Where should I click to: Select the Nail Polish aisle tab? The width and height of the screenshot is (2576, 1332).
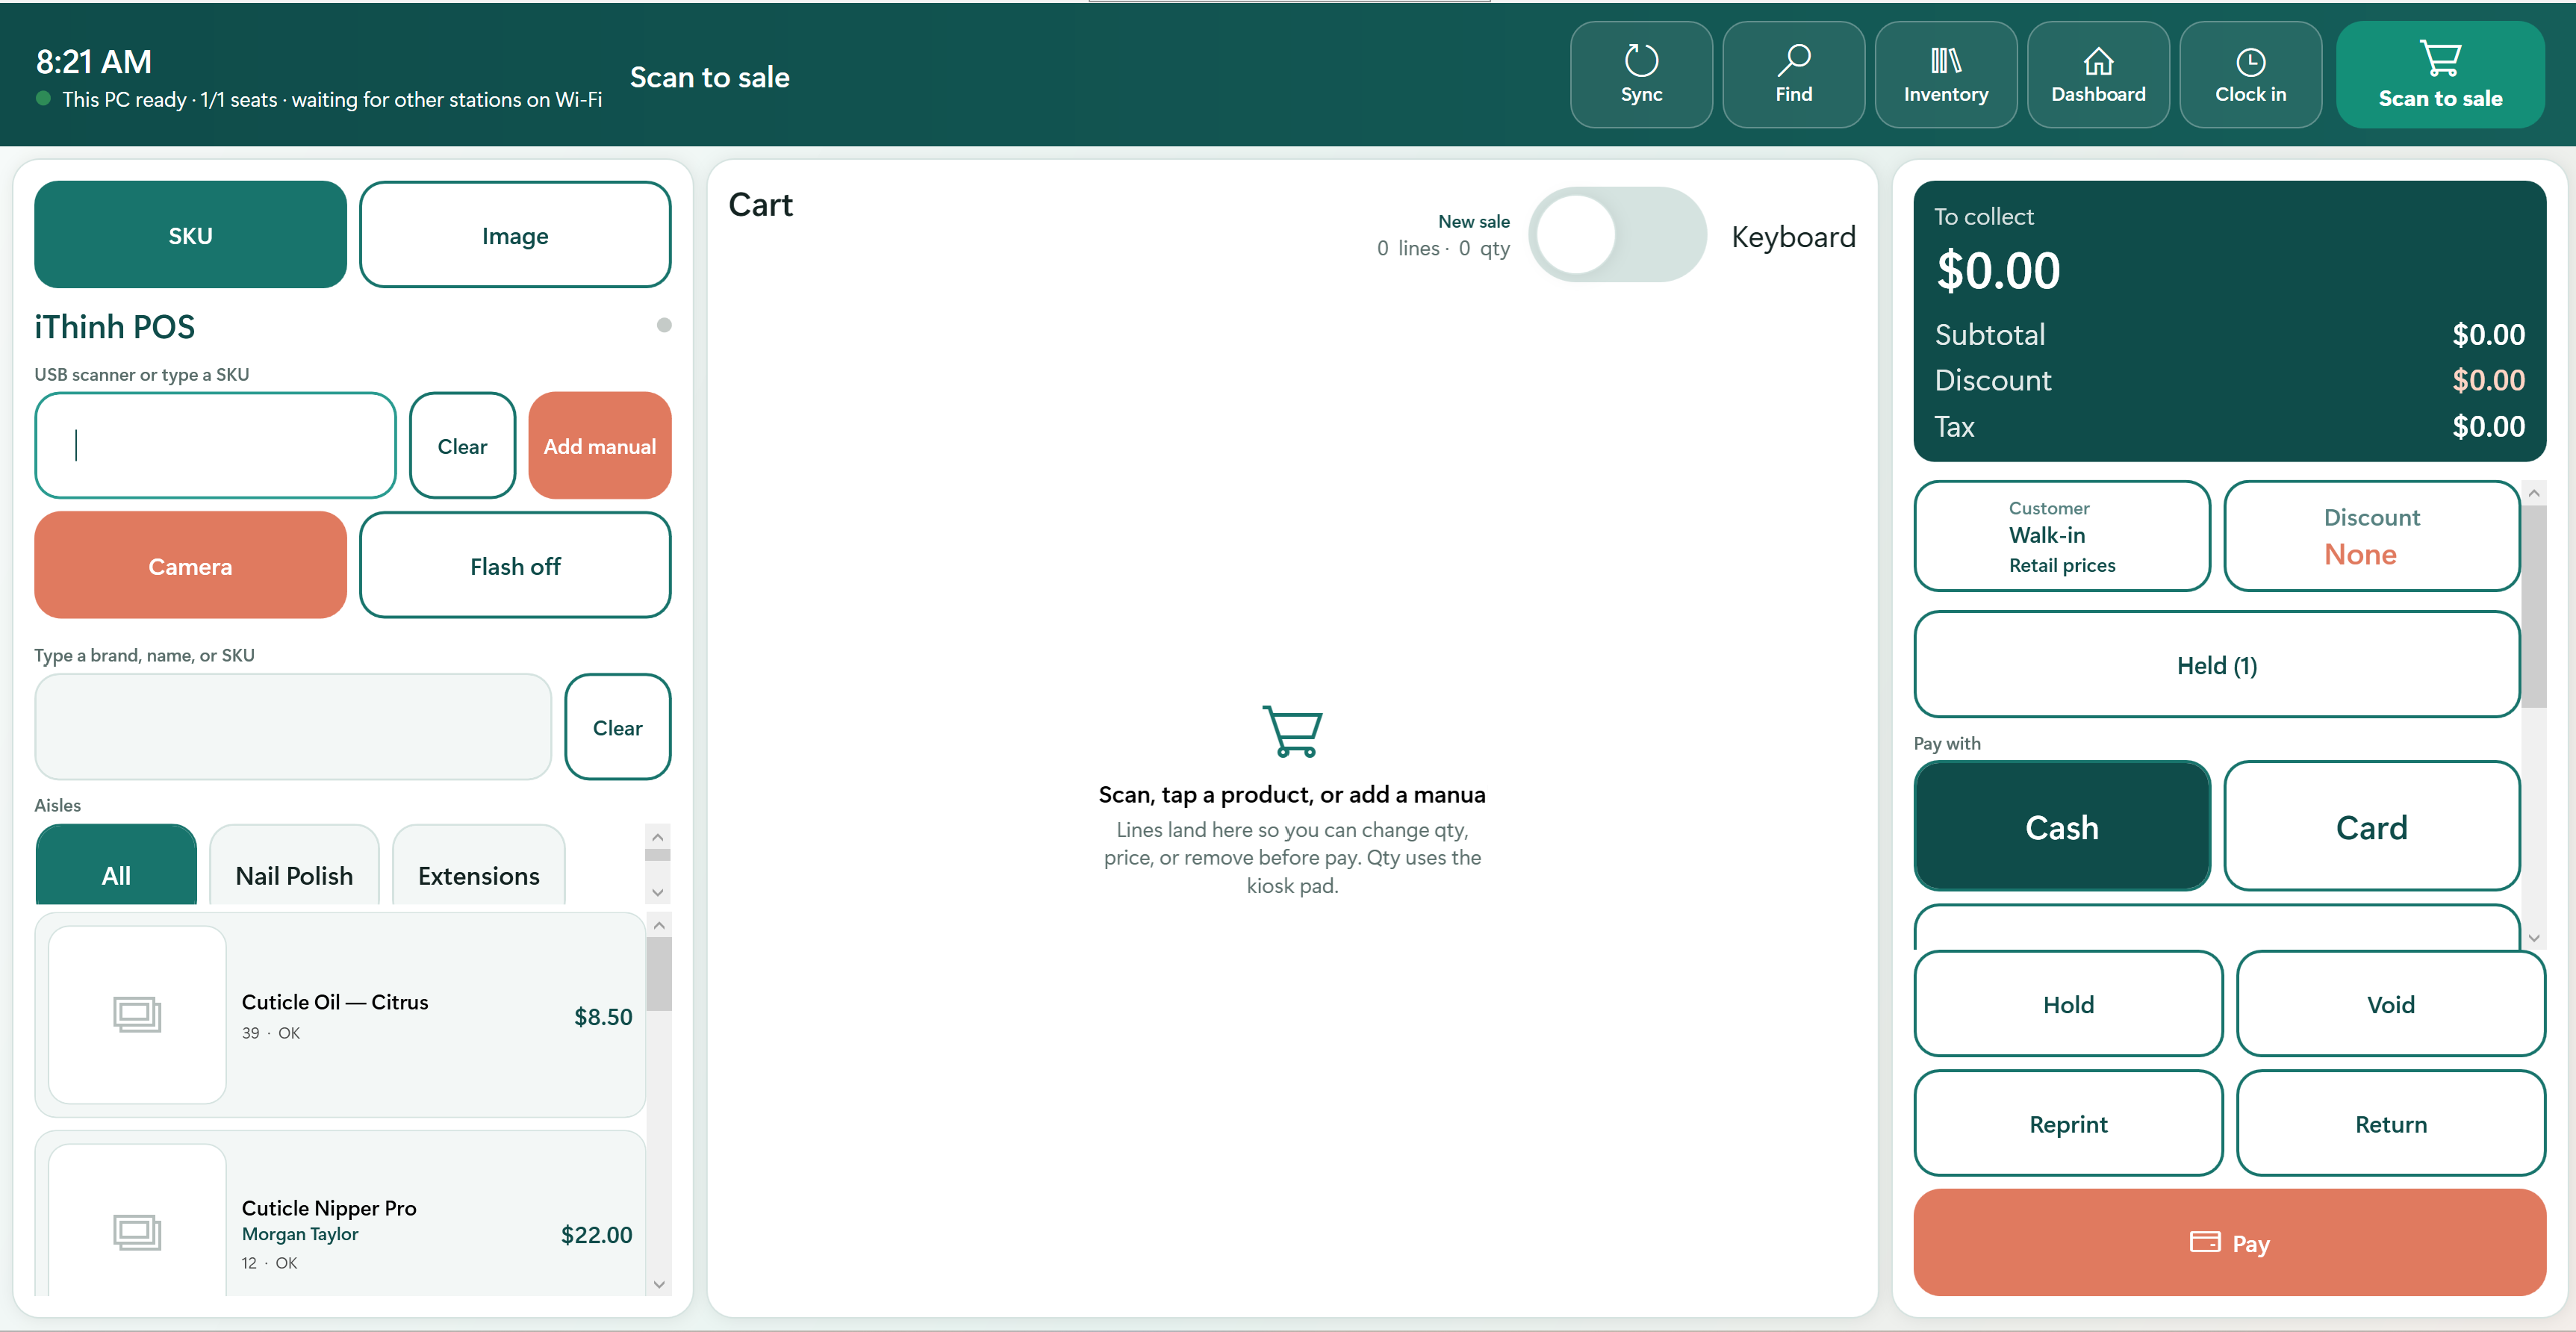click(294, 867)
